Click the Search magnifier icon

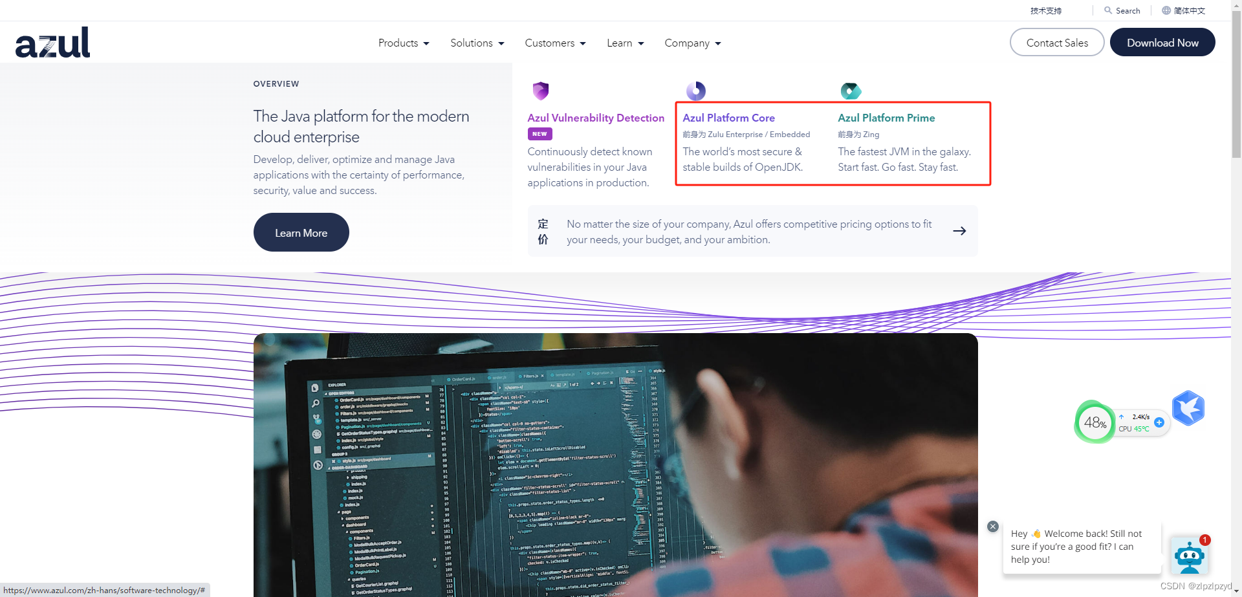(x=1108, y=10)
